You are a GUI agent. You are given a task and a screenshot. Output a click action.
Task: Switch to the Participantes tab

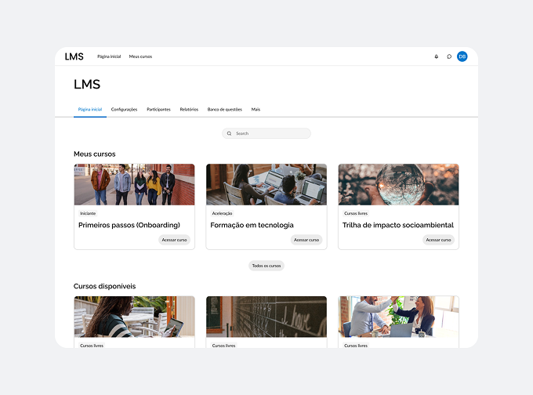click(158, 110)
